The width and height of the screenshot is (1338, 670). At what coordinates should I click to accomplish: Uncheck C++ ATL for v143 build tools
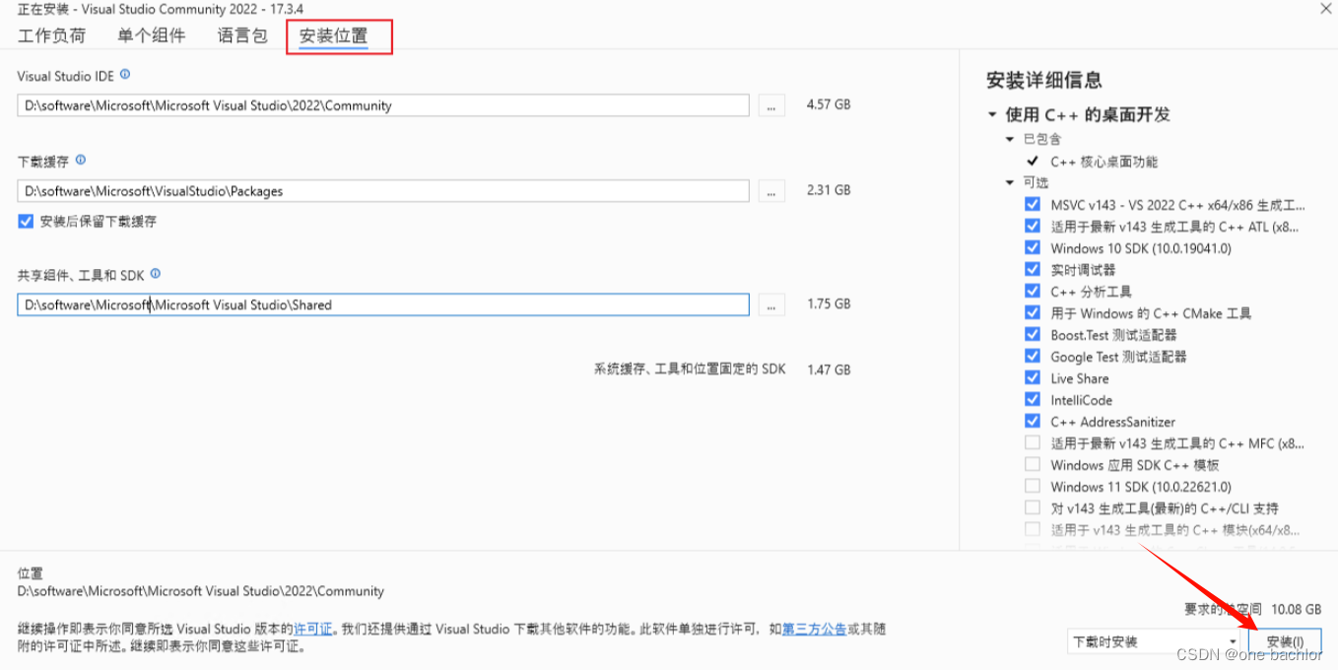point(1032,227)
